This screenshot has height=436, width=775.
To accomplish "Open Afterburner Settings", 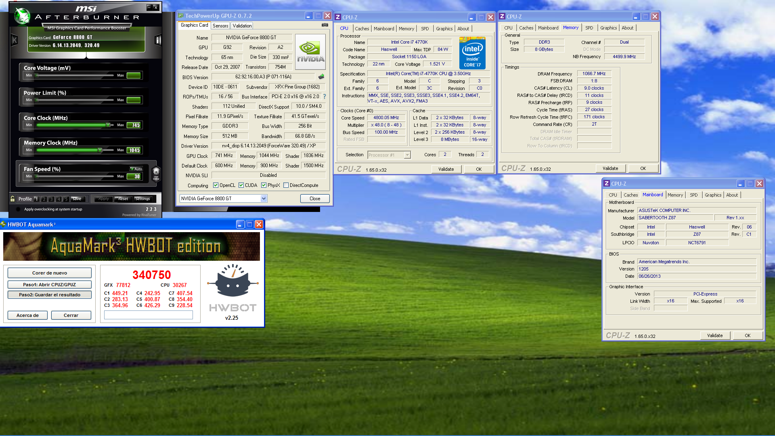I will click(x=142, y=199).
